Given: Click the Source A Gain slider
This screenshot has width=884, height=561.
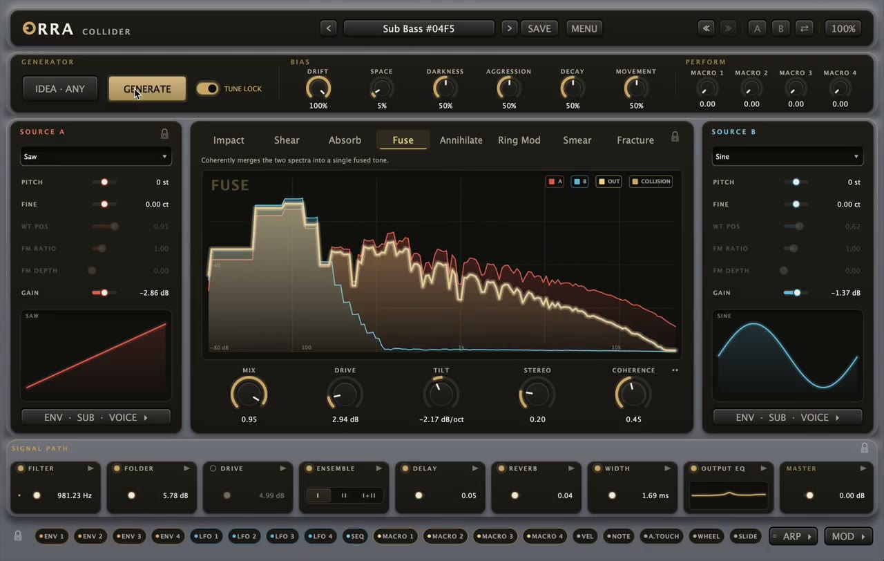Looking at the screenshot, I should coord(104,293).
